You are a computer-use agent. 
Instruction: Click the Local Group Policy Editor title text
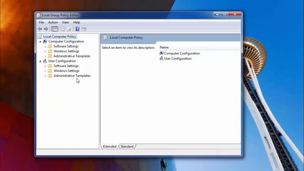click(60, 15)
